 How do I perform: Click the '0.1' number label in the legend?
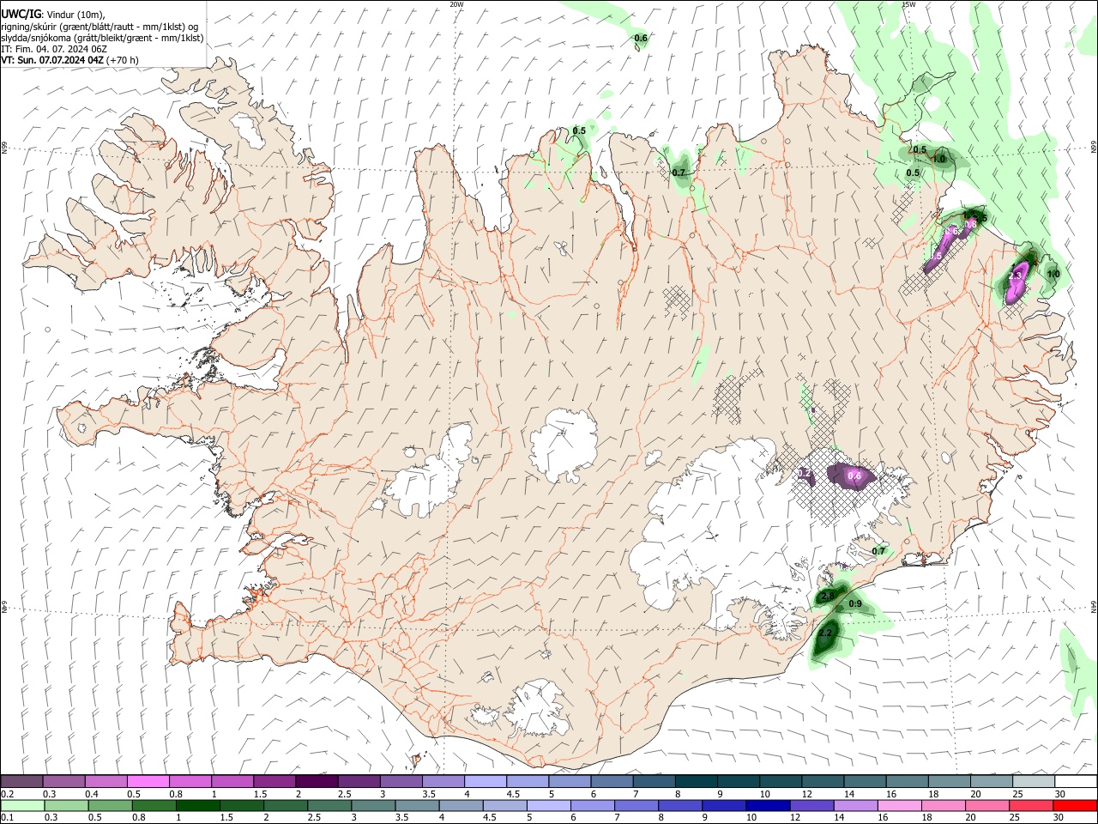pos(7,818)
